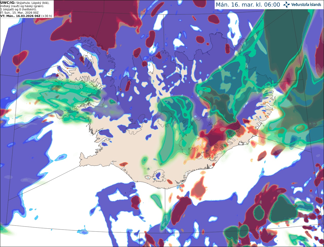324x247 pixels.
Task: Click the "UWC/IG:" model label
Action: pyautogui.click(x=8, y=3)
